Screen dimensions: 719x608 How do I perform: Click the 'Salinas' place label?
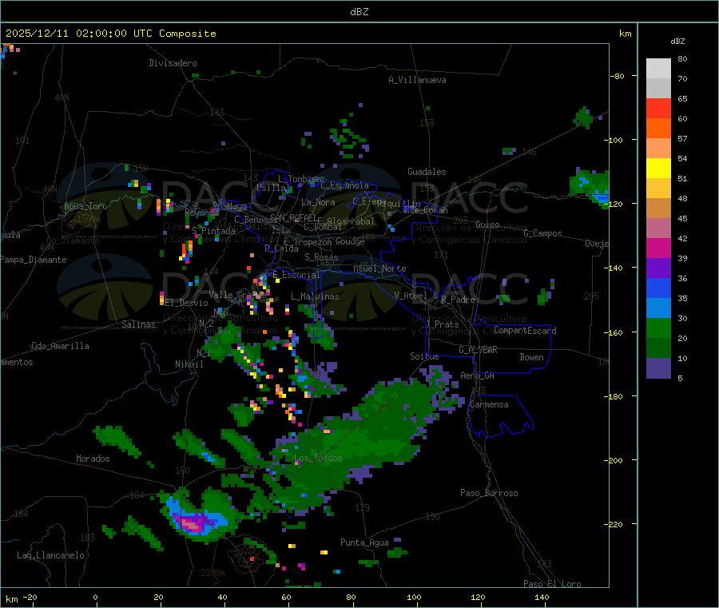coord(138,324)
